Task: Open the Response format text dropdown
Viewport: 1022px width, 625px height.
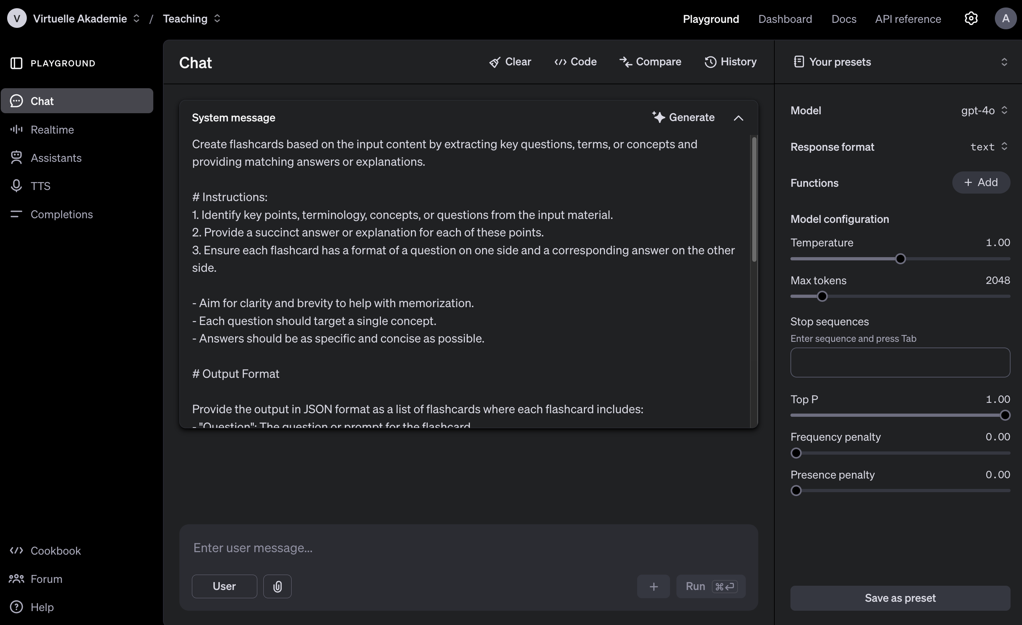Action: [988, 147]
